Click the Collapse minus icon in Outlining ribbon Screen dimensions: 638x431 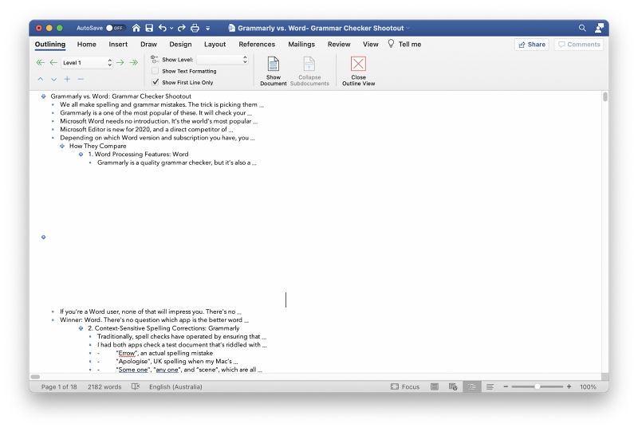coord(80,79)
